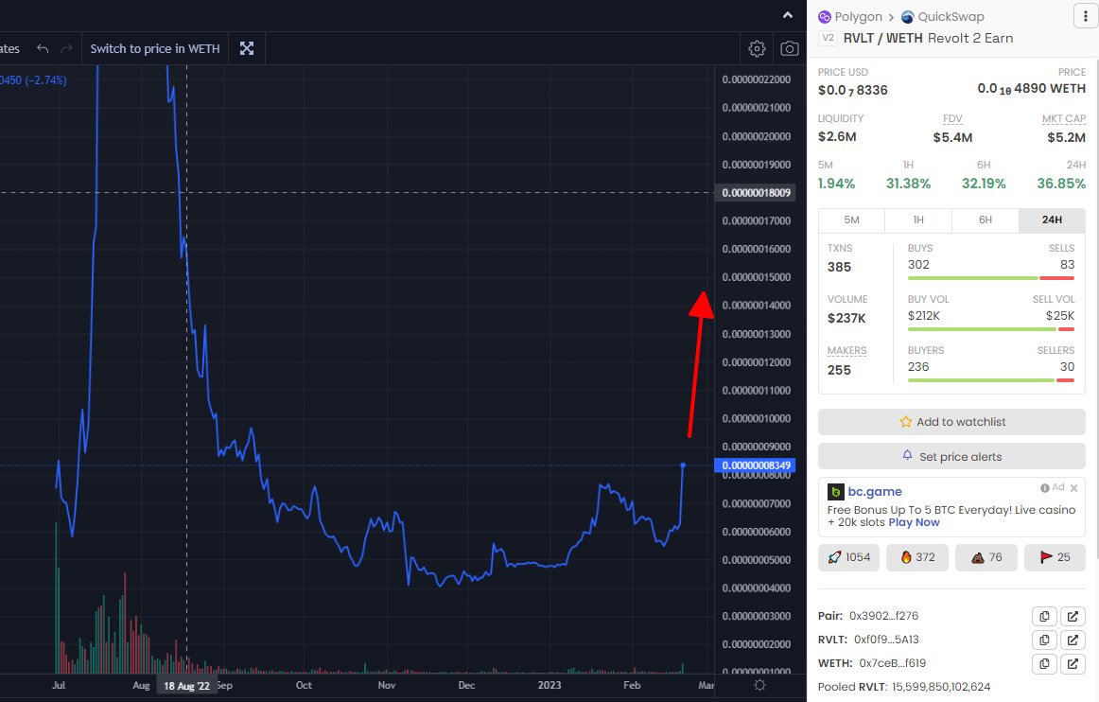Click the 24H change 36.85%
This screenshot has width=1099, height=702.
(1061, 184)
